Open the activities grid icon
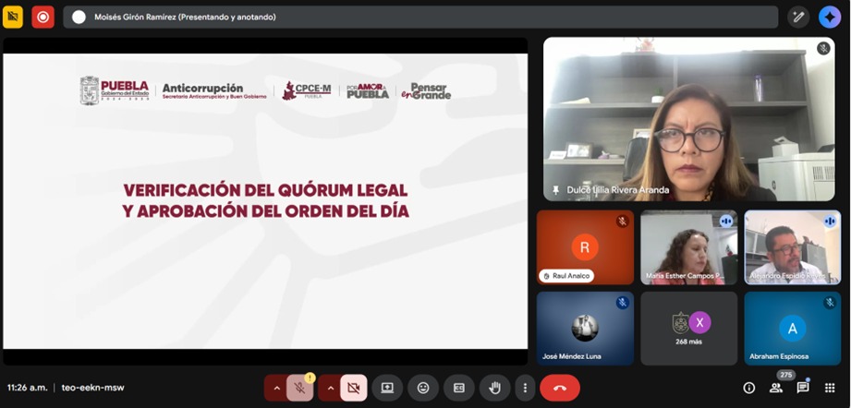 (x=830, y=388)
